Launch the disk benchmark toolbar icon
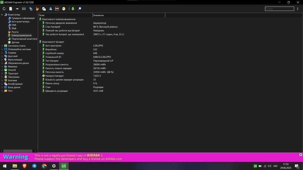 (x=17, y=9)
